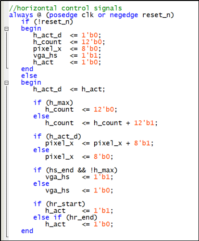Place cursor on the "else if (hr_end)" line

click(x=65, y=217)
